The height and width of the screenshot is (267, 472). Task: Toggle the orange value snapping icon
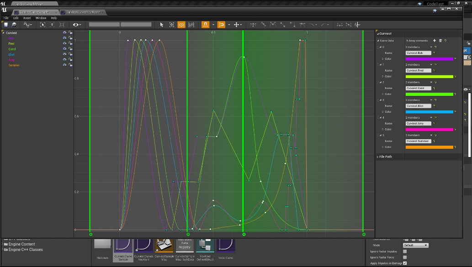pos(221,25)
